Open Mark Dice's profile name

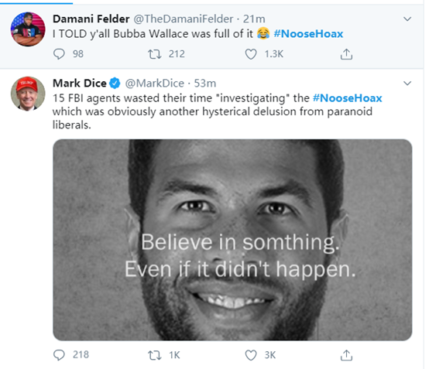click(x=79, y=83)
